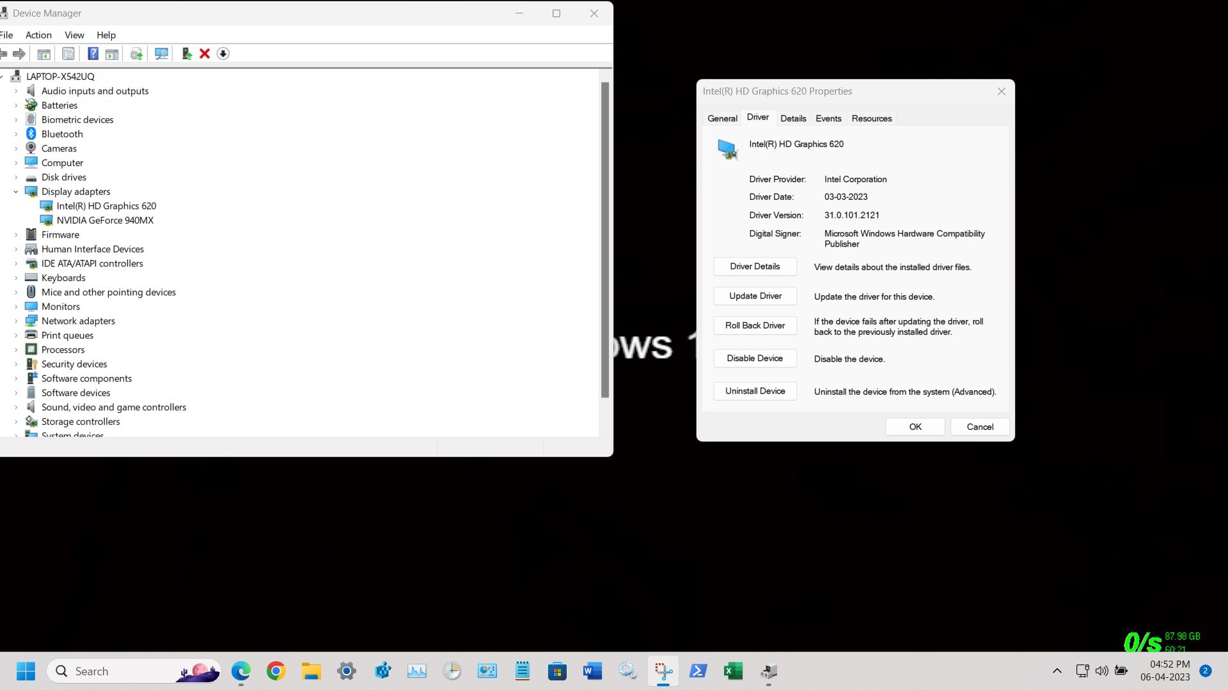This screenshot has width=1228, height=690.
Task: Click gear-with-arrow Update device driver toolbar icon
Action: (x=136, y=54)
